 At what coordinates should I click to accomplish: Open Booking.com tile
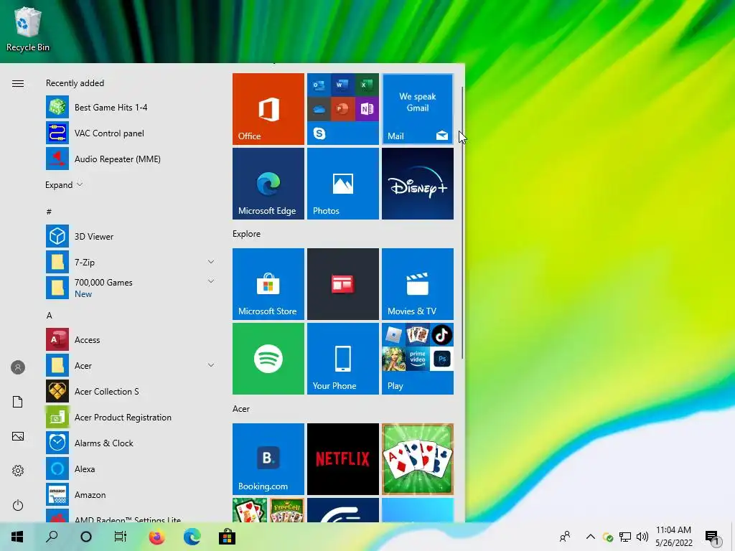[x=268, y=459]
